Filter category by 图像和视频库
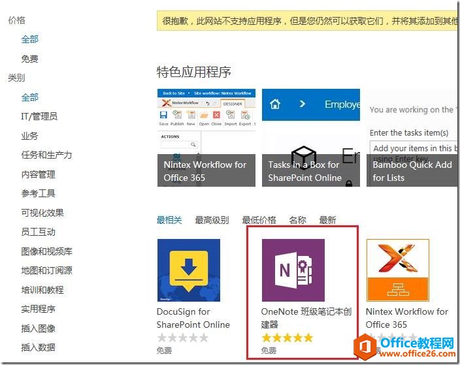Screen dimensions: 460x365 (46, 251)
